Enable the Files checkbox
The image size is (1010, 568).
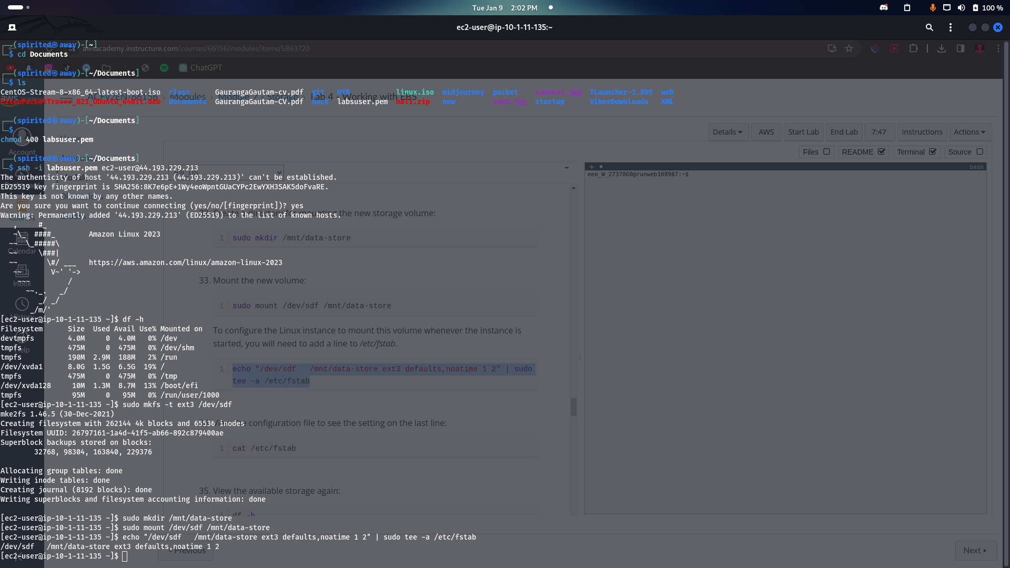point(826,152)
